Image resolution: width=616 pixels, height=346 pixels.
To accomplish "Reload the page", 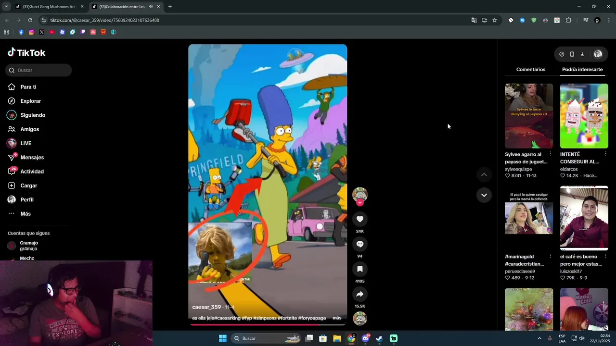I will [x=30, y=20].
